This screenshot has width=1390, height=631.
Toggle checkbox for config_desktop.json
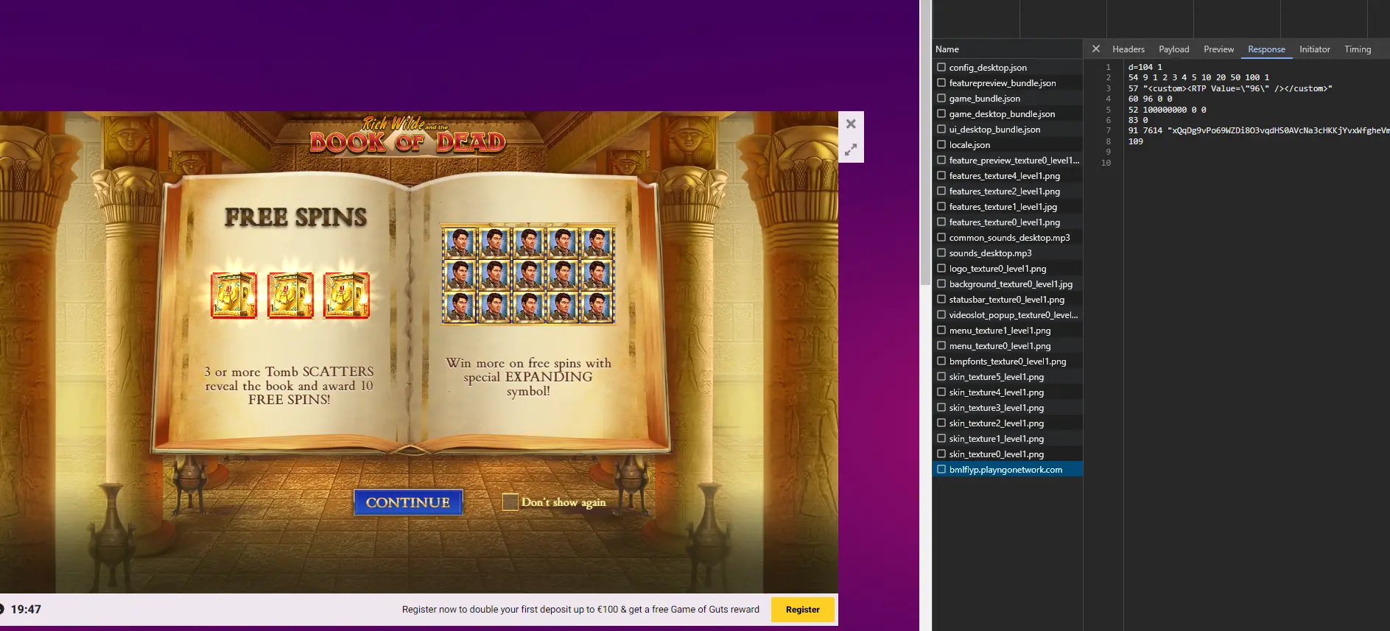click(x=941, y=67)
